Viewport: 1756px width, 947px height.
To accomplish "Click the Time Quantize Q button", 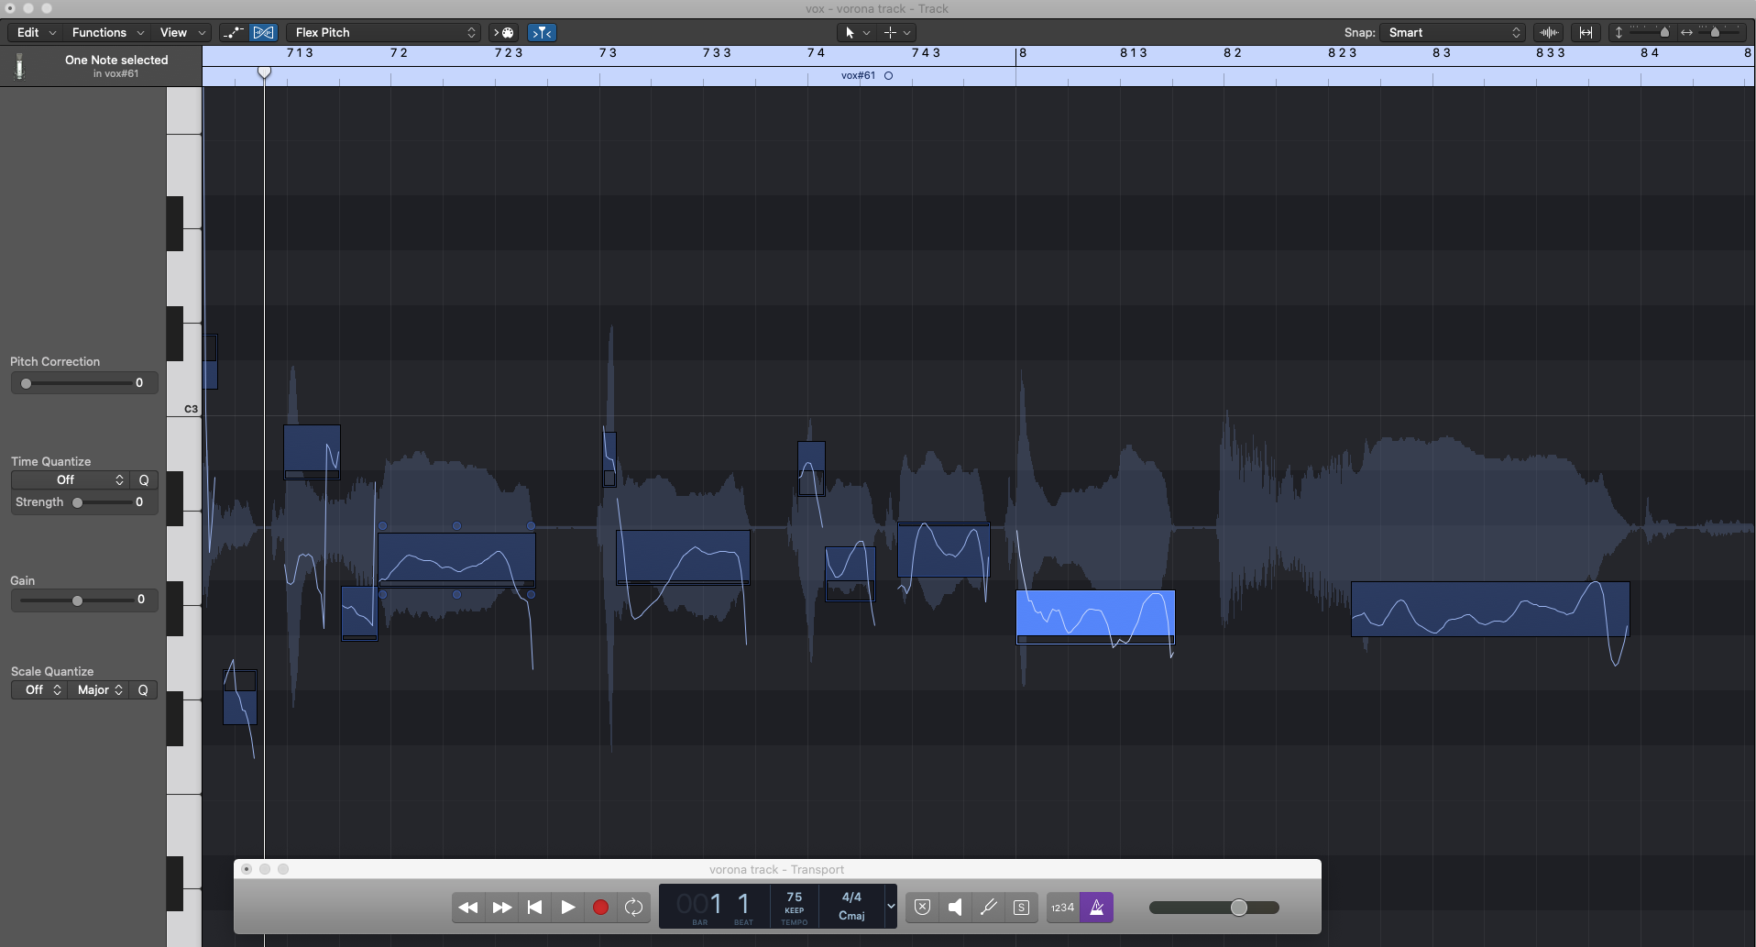I will click(x=144, y=480).
